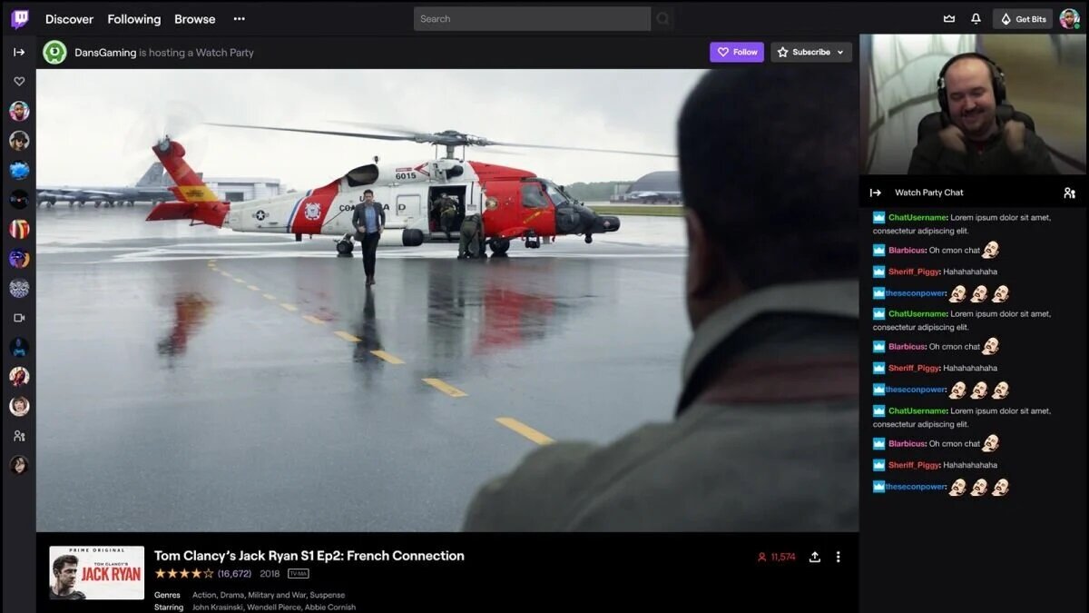Expand the Subscribe dropdown arrow

(840, 53)
